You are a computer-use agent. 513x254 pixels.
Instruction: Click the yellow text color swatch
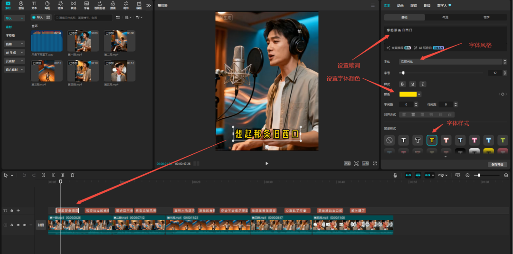408,94
